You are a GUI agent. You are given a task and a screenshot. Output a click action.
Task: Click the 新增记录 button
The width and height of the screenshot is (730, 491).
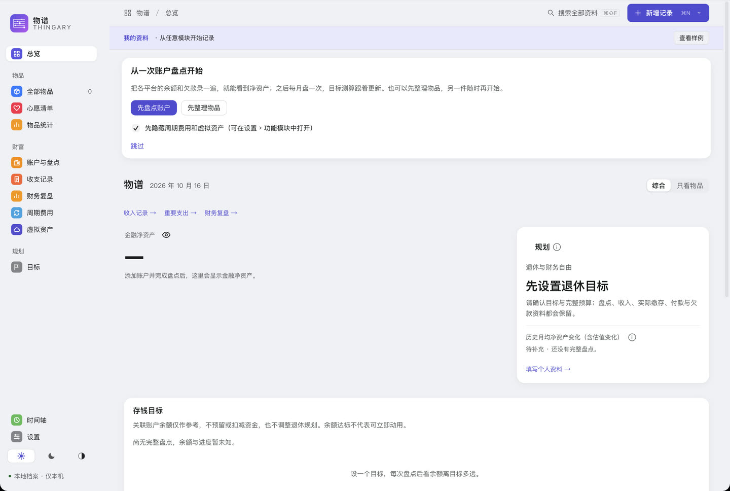[668, 13]
